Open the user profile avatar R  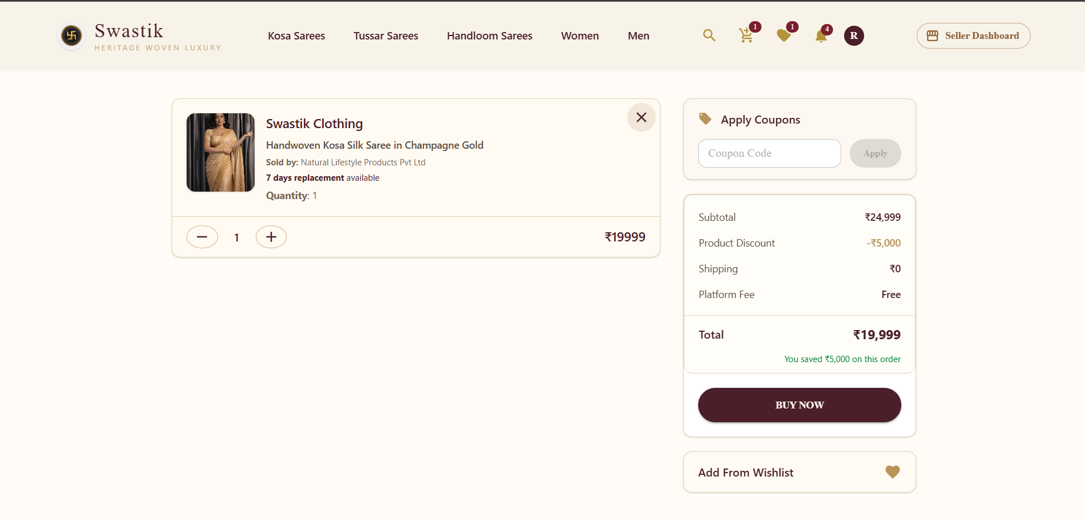[x=853, y=35]
